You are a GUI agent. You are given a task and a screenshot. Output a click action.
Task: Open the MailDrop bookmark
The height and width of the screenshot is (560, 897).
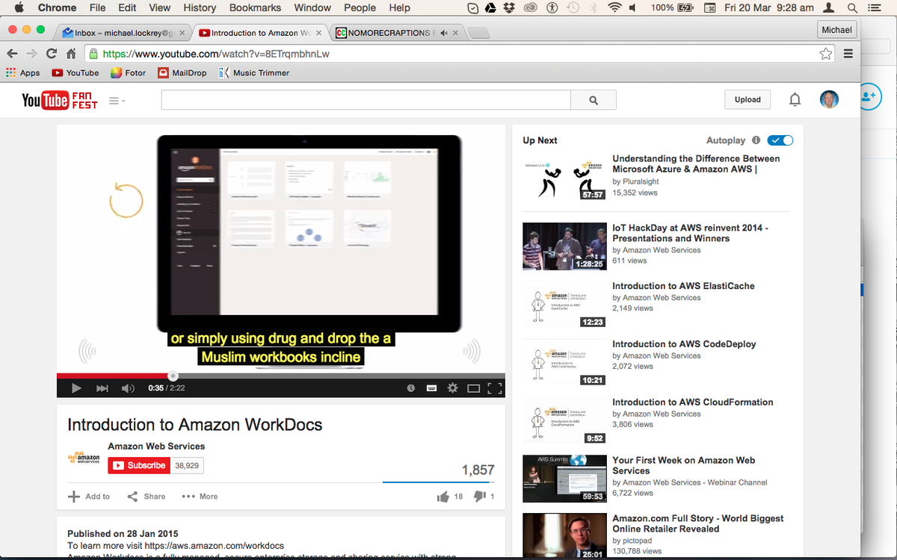182,73
